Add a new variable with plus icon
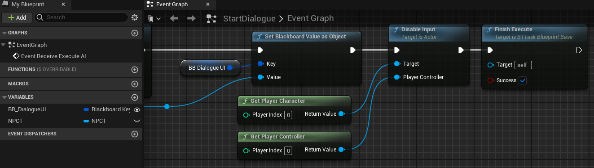The height and width of the screenshot is (168, 594). [134, 97]
